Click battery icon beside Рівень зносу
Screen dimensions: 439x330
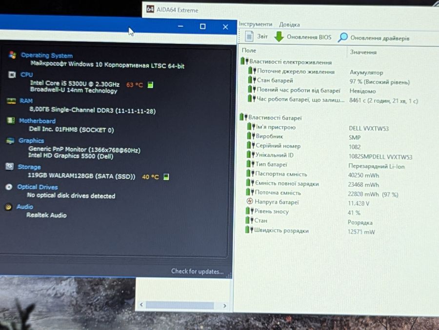coord(249,211)
